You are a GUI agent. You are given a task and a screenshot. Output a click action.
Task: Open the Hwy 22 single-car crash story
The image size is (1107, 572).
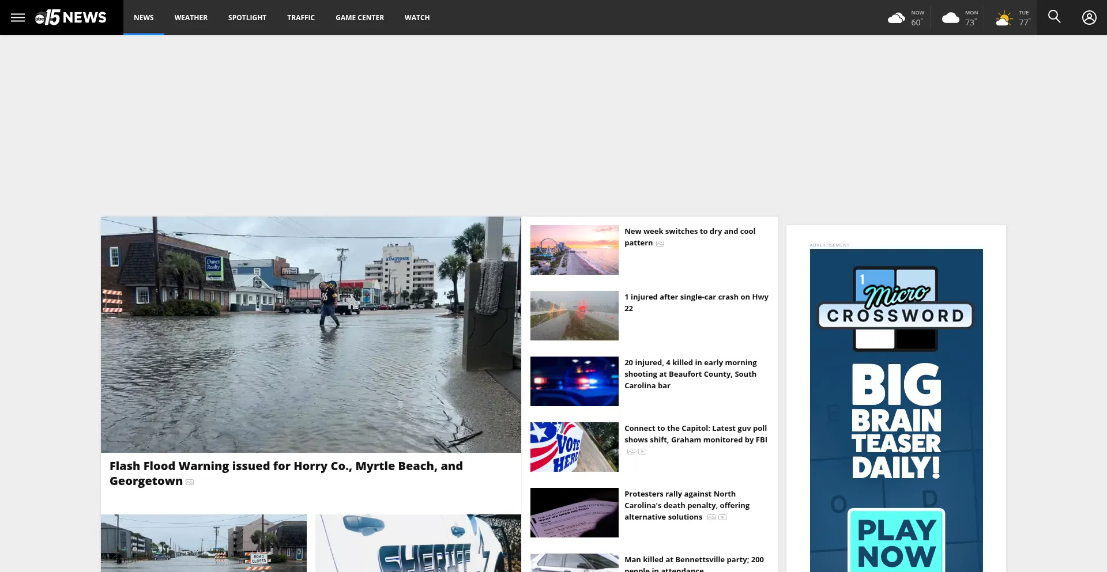[x=696, y=302]
